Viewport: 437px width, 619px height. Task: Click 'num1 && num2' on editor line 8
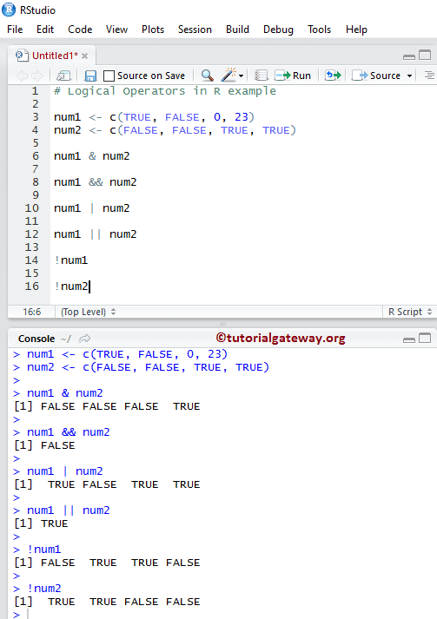[x=96, y=182]
